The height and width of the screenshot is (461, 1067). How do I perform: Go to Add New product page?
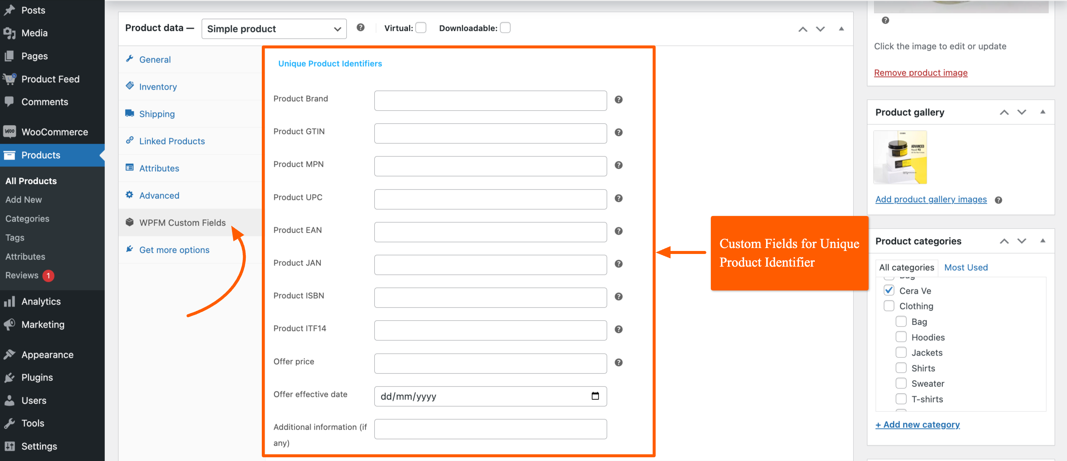[23, 200]
